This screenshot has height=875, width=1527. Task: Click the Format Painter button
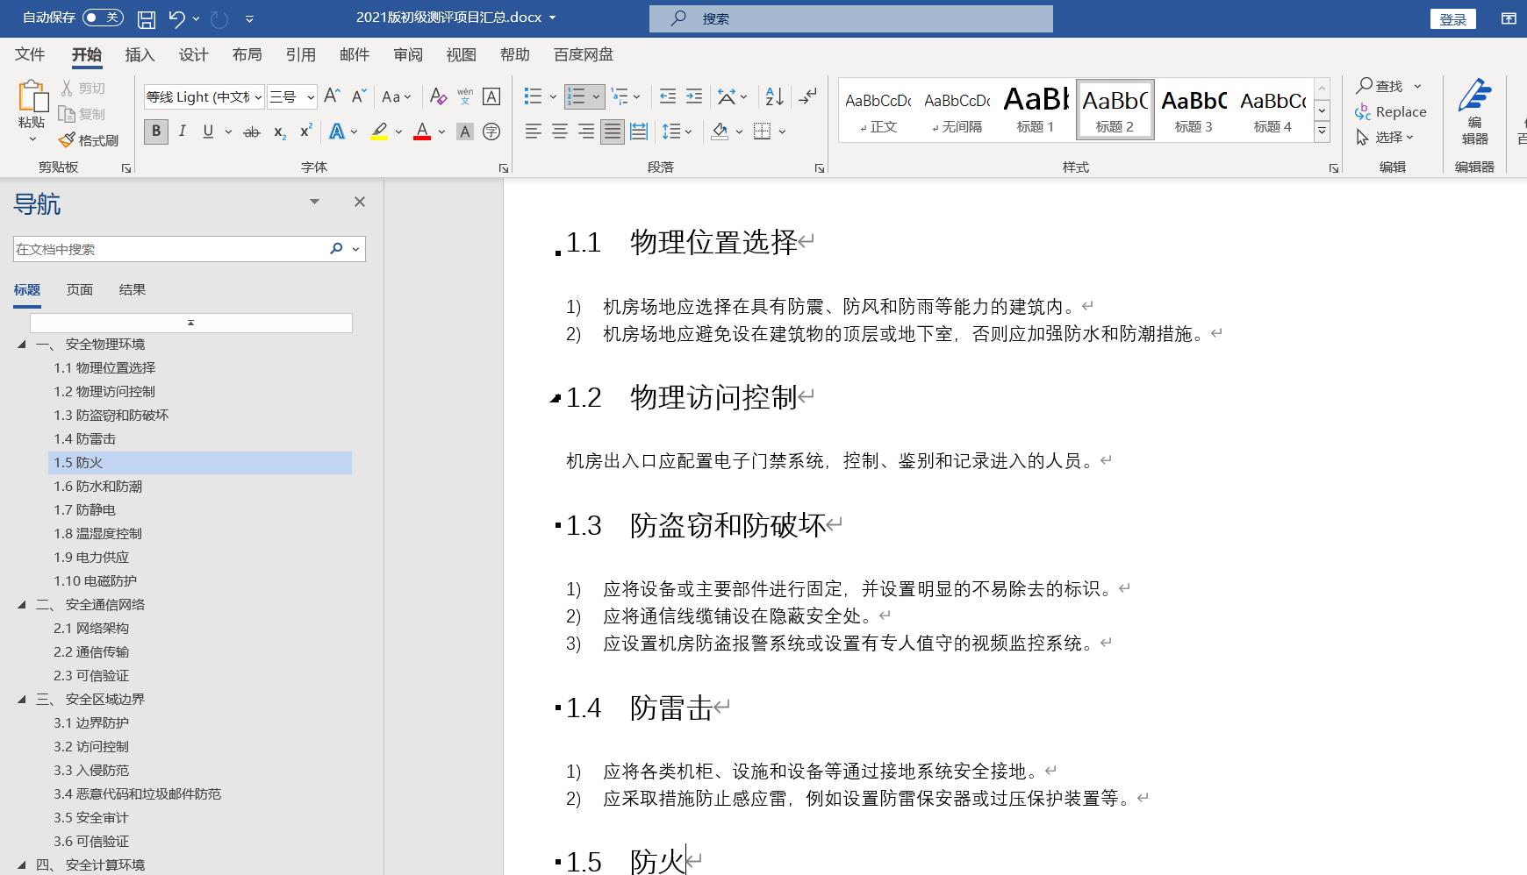(x=89, y=140)
